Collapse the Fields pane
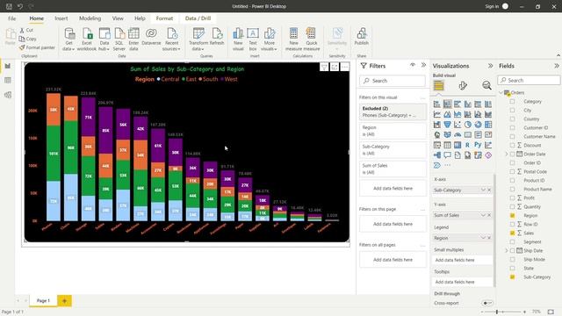The height and width of the screenshot is (316, 562). 556,66
